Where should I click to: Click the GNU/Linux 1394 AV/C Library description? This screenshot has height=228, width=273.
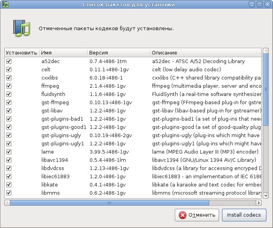204,160
